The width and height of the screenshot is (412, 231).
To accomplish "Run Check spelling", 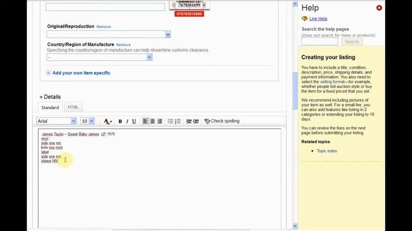I will [222, 121].
